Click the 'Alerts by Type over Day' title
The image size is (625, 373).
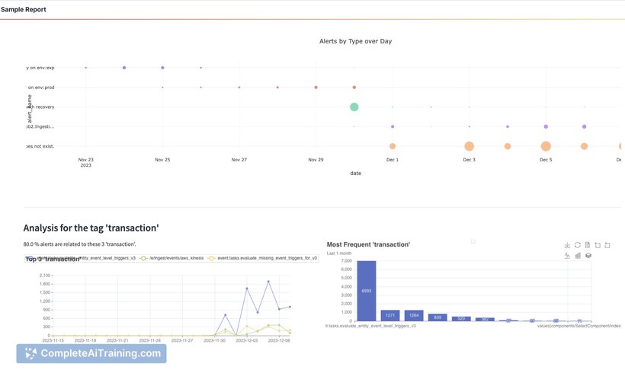click(x=355, y=41)
